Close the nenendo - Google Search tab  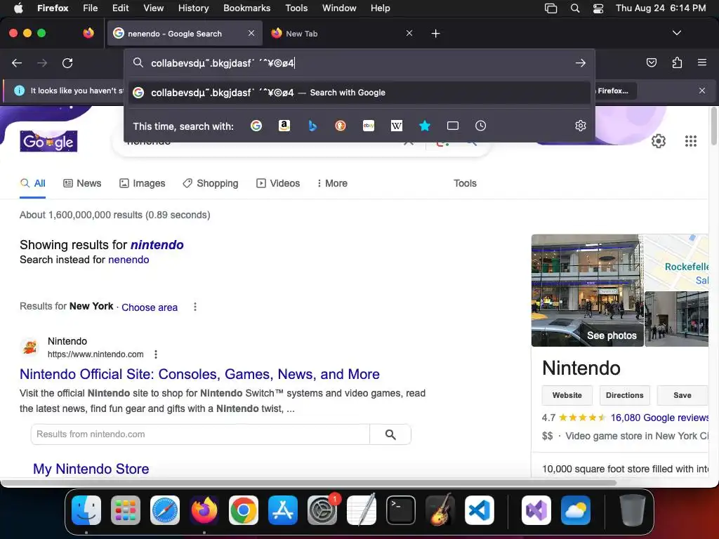tap(251, 34)
